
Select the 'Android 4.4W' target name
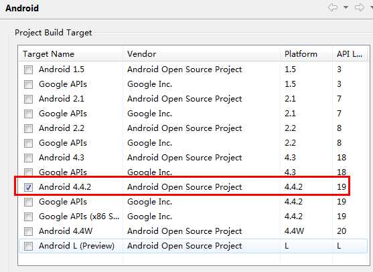[66, 231]
